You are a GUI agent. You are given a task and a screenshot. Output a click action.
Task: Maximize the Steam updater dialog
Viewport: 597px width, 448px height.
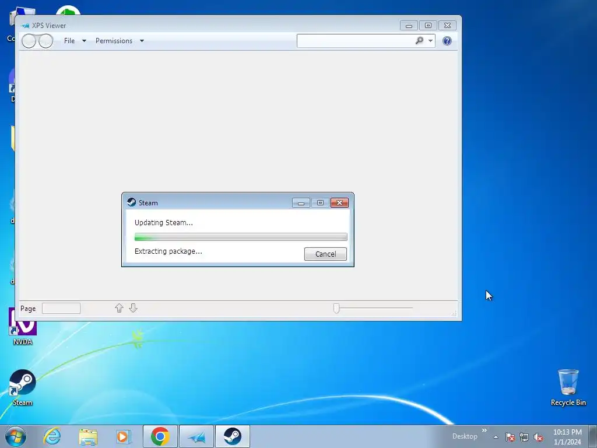tap(320, 202)
